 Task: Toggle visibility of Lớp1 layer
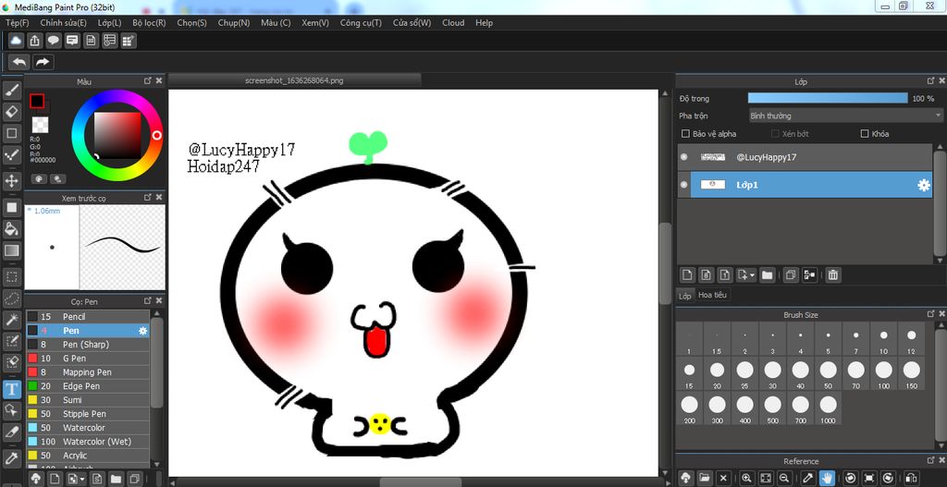point(683,185)
